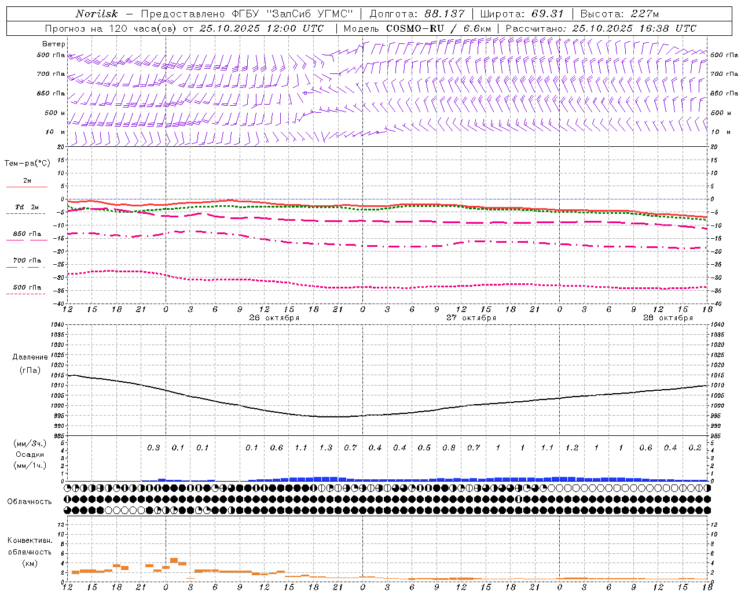Click the 0.5 precipitation value
741x592 pixels.
tap(424, 447)
